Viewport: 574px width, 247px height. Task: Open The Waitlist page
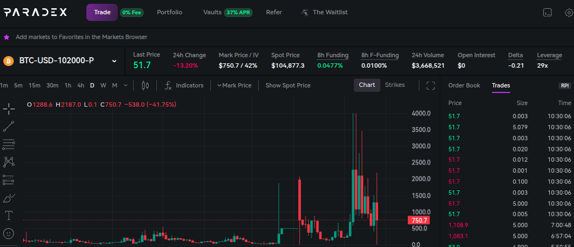pyautogui.click(x=330, y=13)
